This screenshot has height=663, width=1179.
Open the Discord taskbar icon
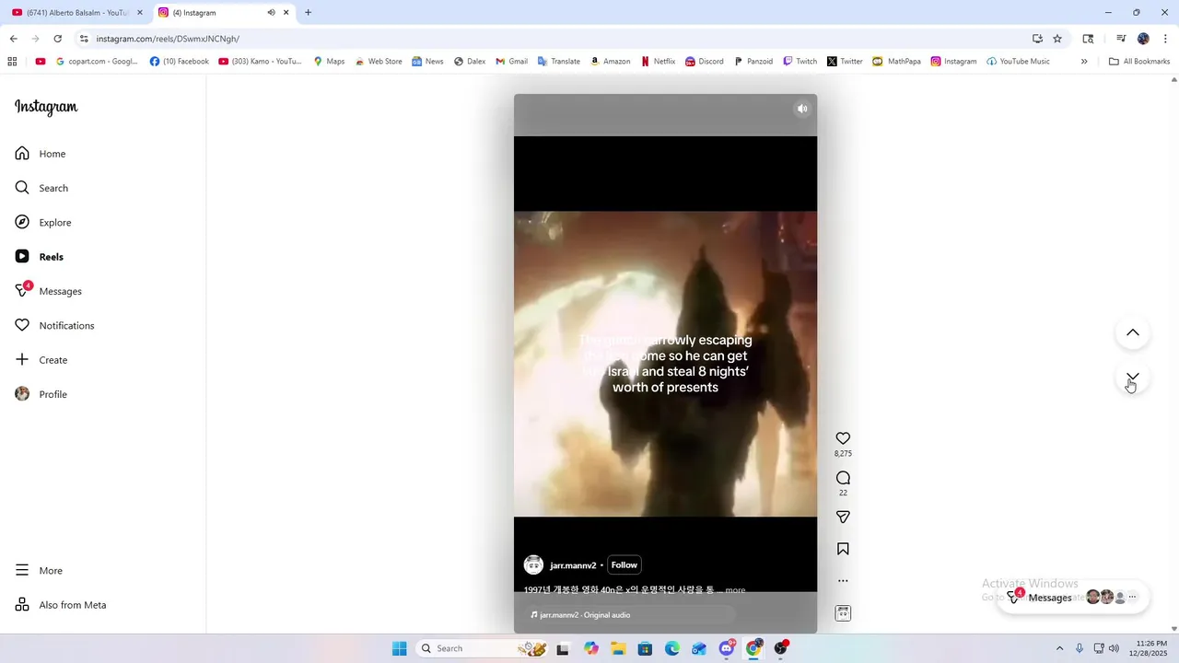coord(727,648)
